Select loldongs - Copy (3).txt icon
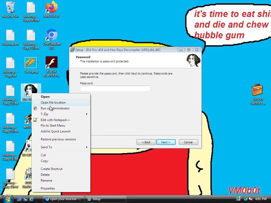The height and width of the screenshot is (203, 271). (x=10, y=123)
